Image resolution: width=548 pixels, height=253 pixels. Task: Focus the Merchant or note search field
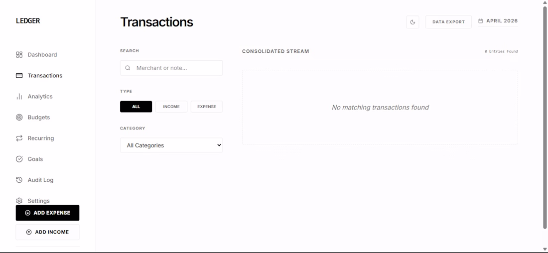171,68
